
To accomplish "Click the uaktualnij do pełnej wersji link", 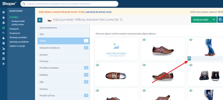I will (x=98, y=12).
